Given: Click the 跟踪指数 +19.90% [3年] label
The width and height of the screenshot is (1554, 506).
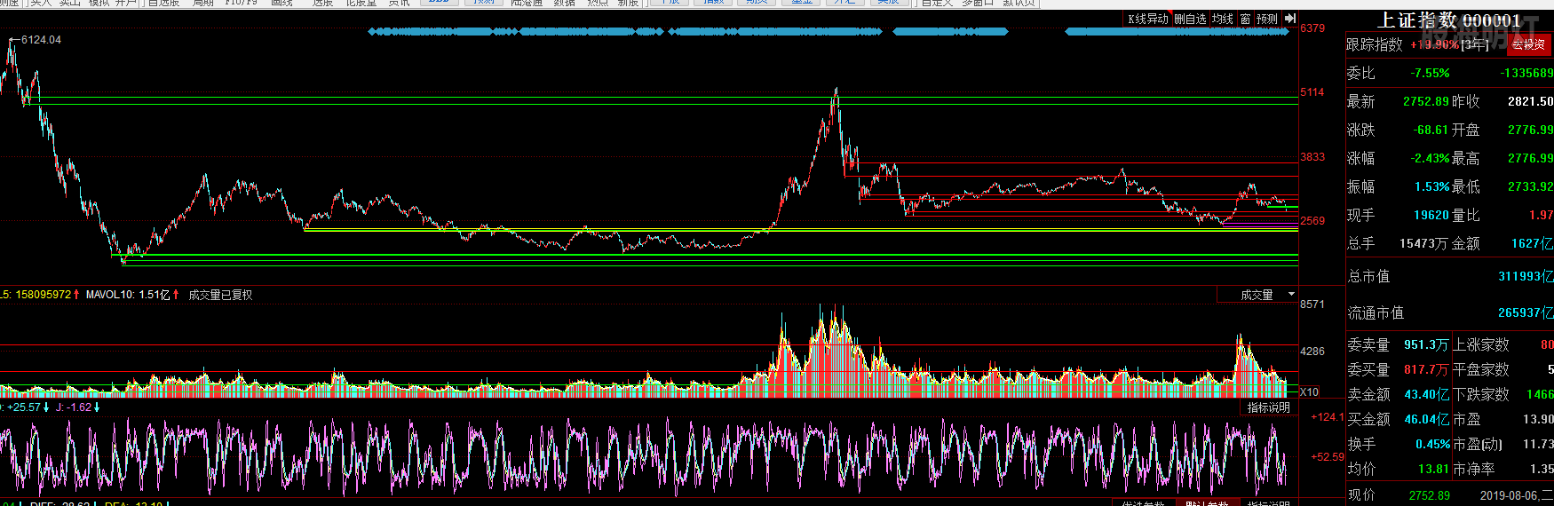Looking at the screenshot, I should pos(1417,44).
